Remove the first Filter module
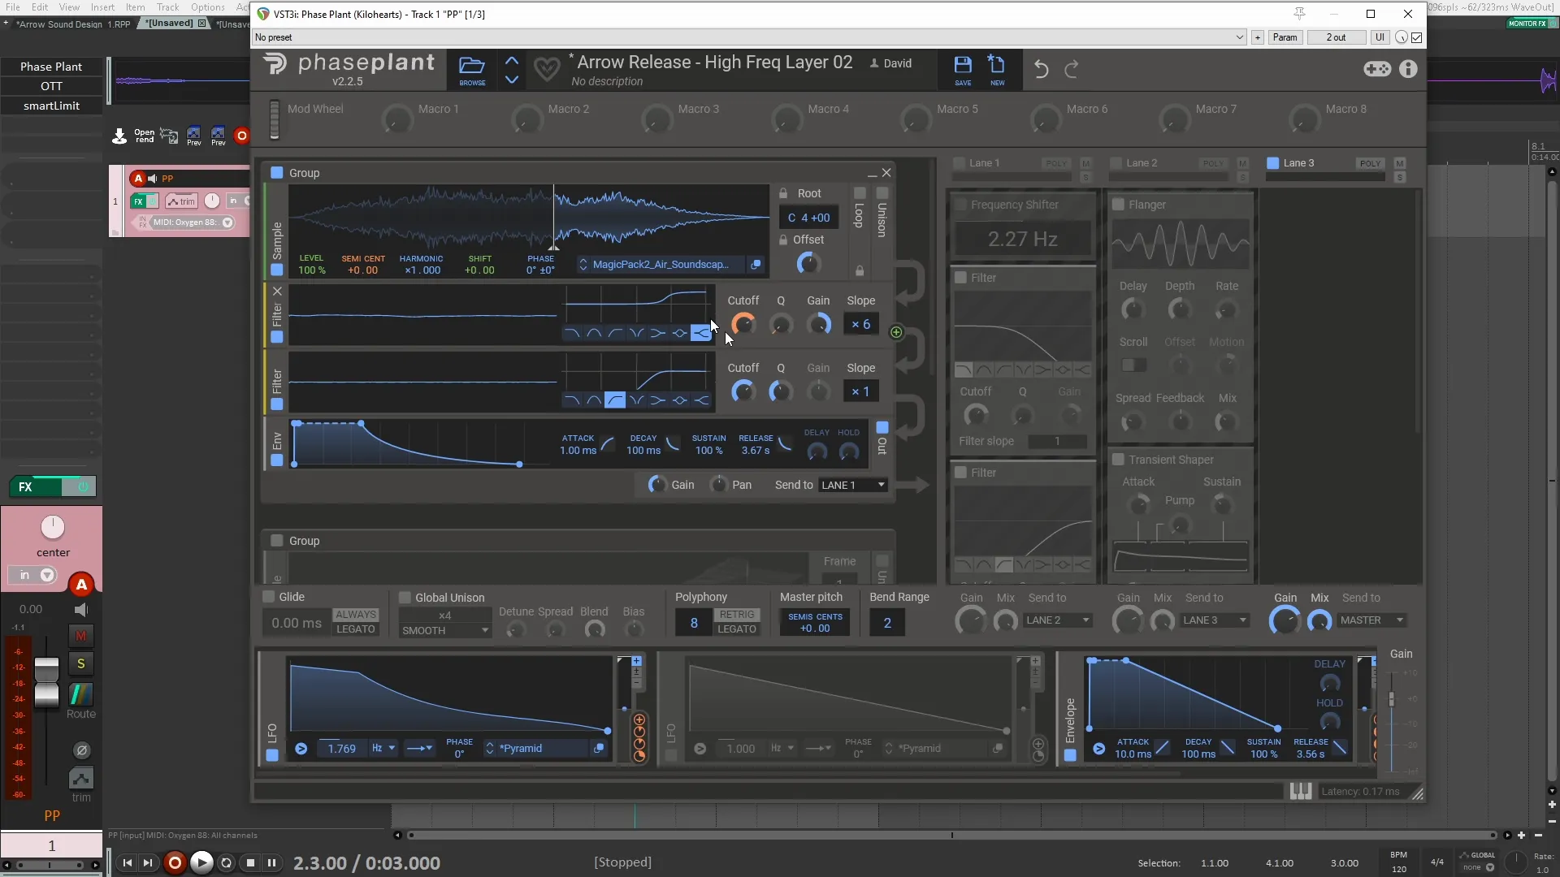The width and height of the screenshot is (1560, 877). 277,291
